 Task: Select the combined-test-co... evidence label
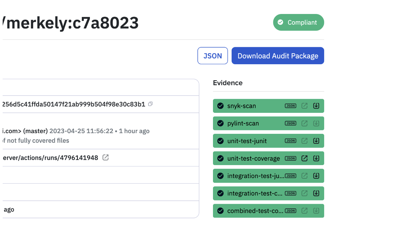255,211
